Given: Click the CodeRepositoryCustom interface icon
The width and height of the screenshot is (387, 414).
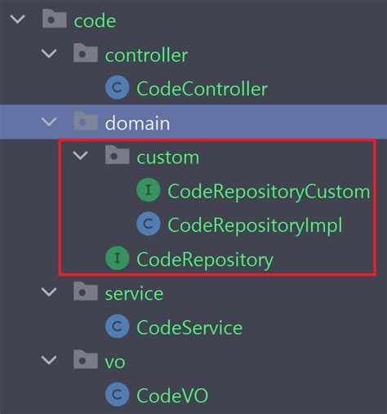Looking at the screenshot, I should pyautogui.click(x=149, y=189).
